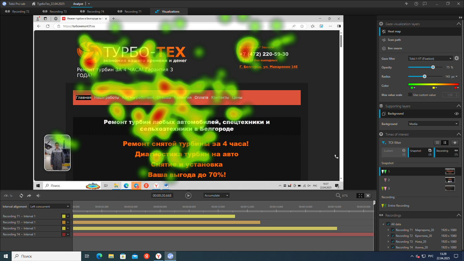Expand the Recording 71 tree row
Screen dimensions: 464x261
pyautogui.click(x=388, y=230)
